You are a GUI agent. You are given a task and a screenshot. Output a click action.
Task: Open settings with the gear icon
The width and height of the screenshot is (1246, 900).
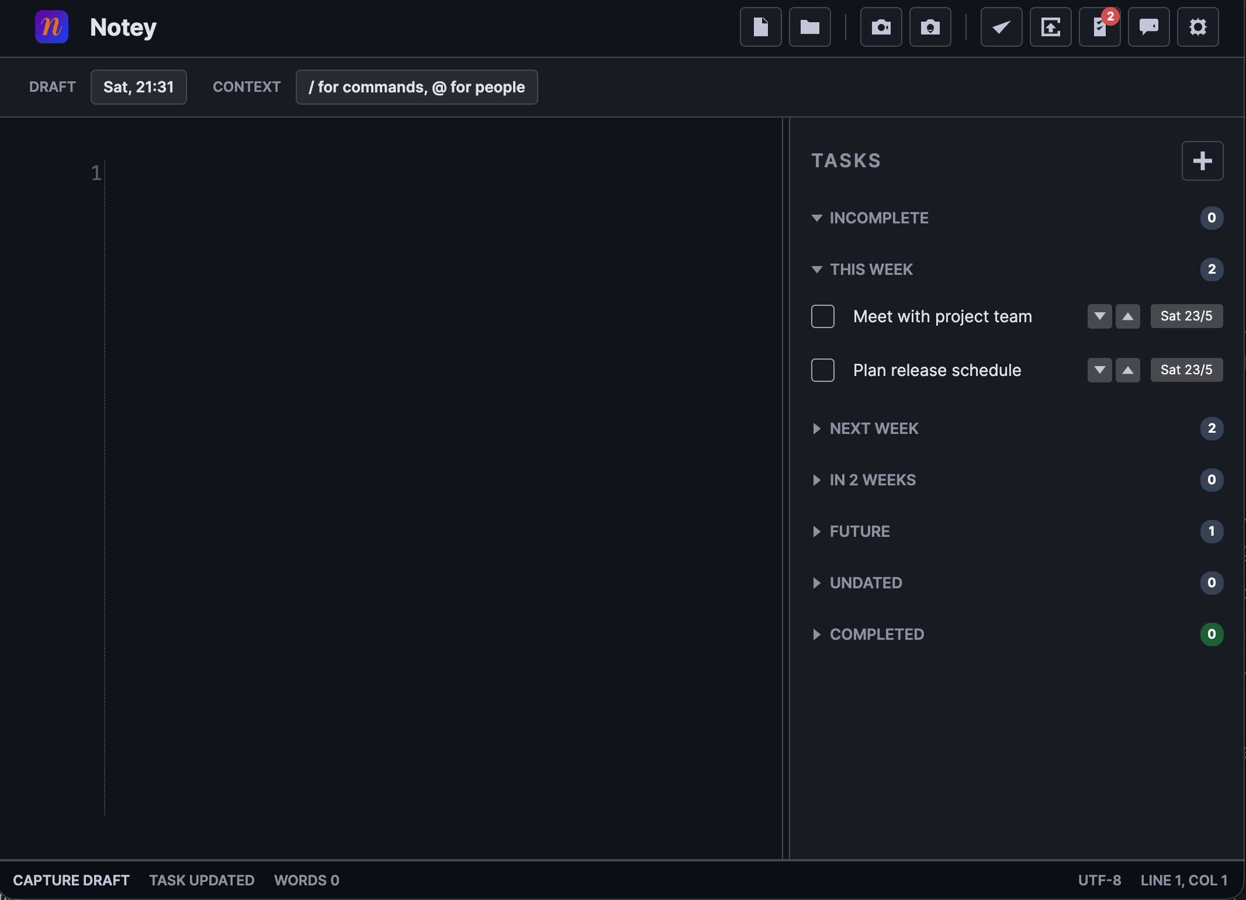1197,27
